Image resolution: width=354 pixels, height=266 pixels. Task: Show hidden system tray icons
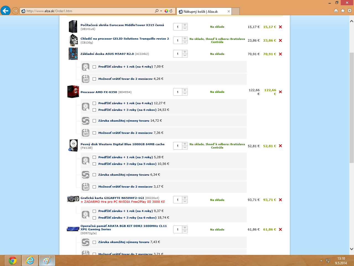pos(321,261)
